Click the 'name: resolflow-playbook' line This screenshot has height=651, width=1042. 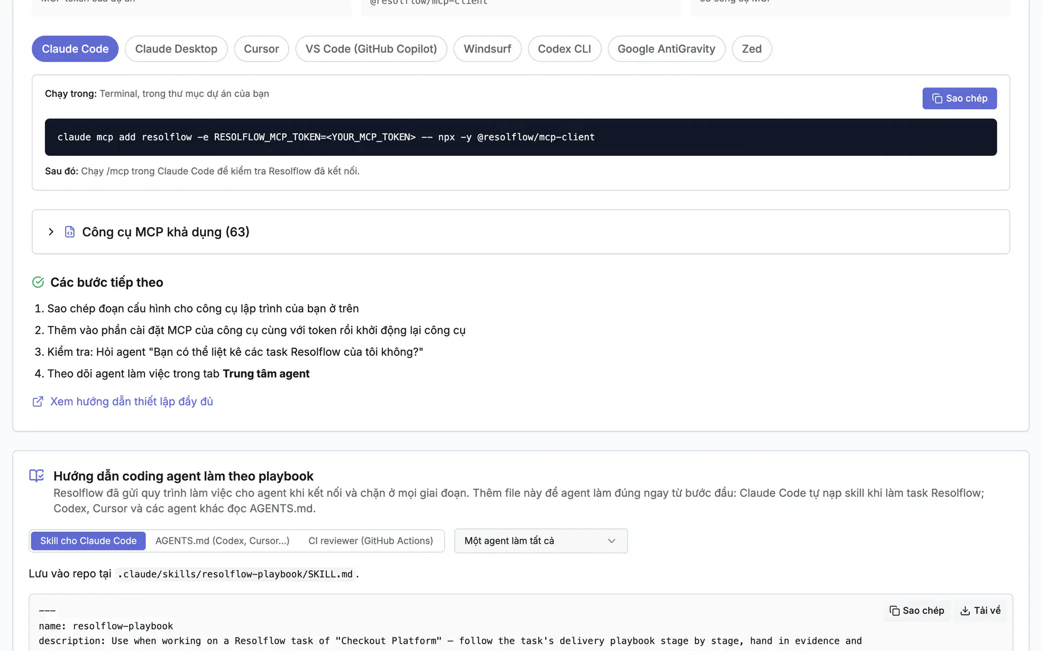(x=106, y=626)
